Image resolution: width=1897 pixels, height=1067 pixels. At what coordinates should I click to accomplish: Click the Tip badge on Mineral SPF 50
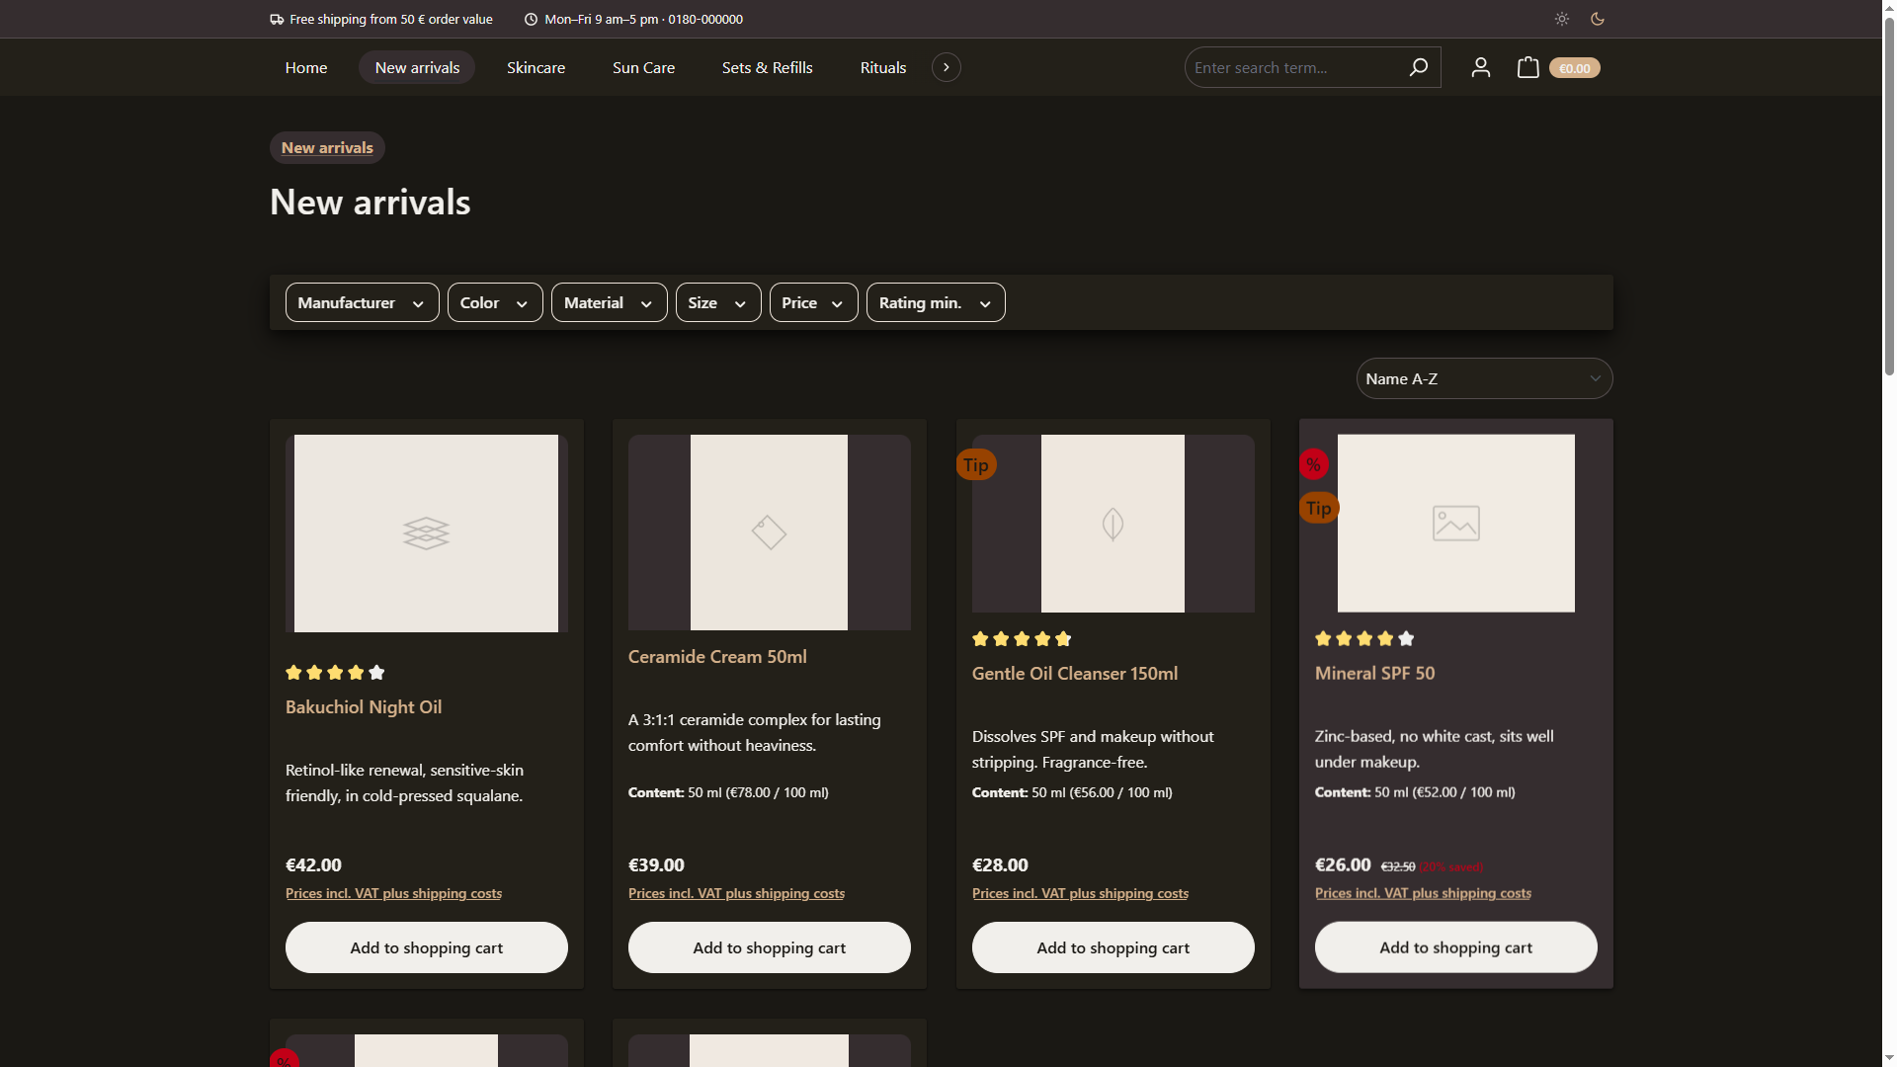pos(1319,508)
